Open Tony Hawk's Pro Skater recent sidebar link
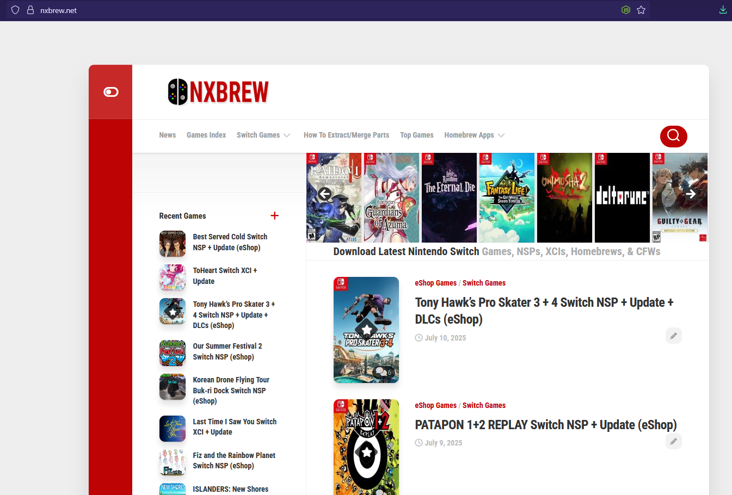732x495 pixels. coord(234,314)
